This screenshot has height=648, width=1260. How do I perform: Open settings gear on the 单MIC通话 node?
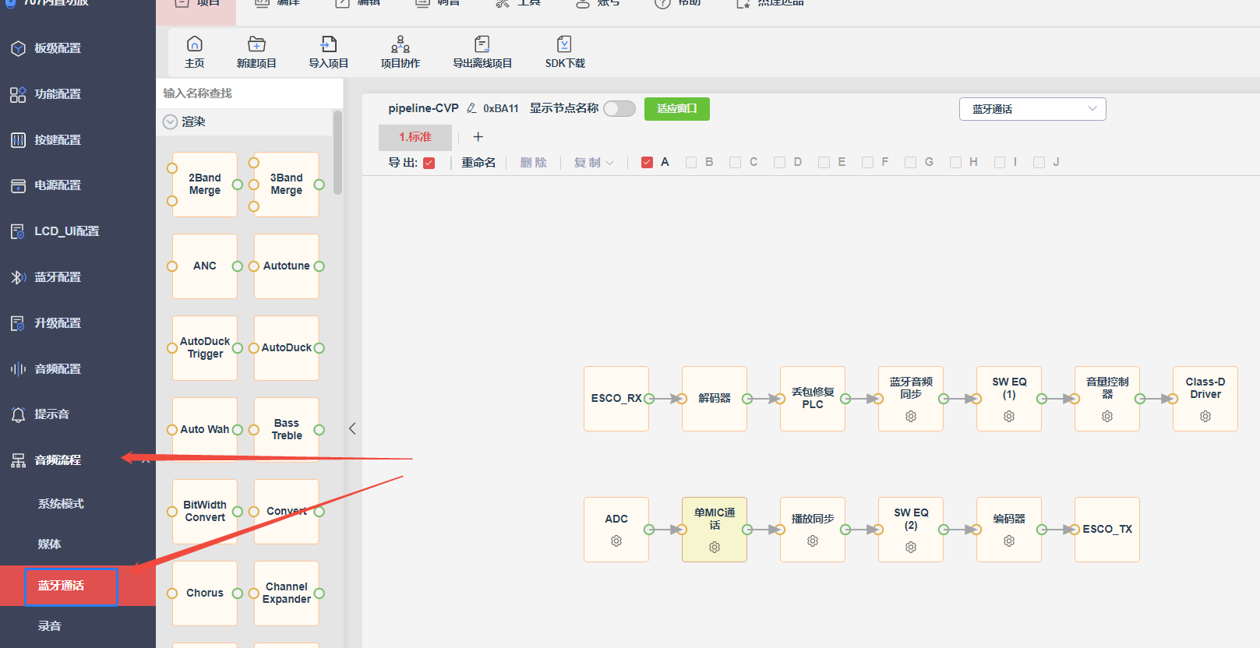[x=715, y=548]
